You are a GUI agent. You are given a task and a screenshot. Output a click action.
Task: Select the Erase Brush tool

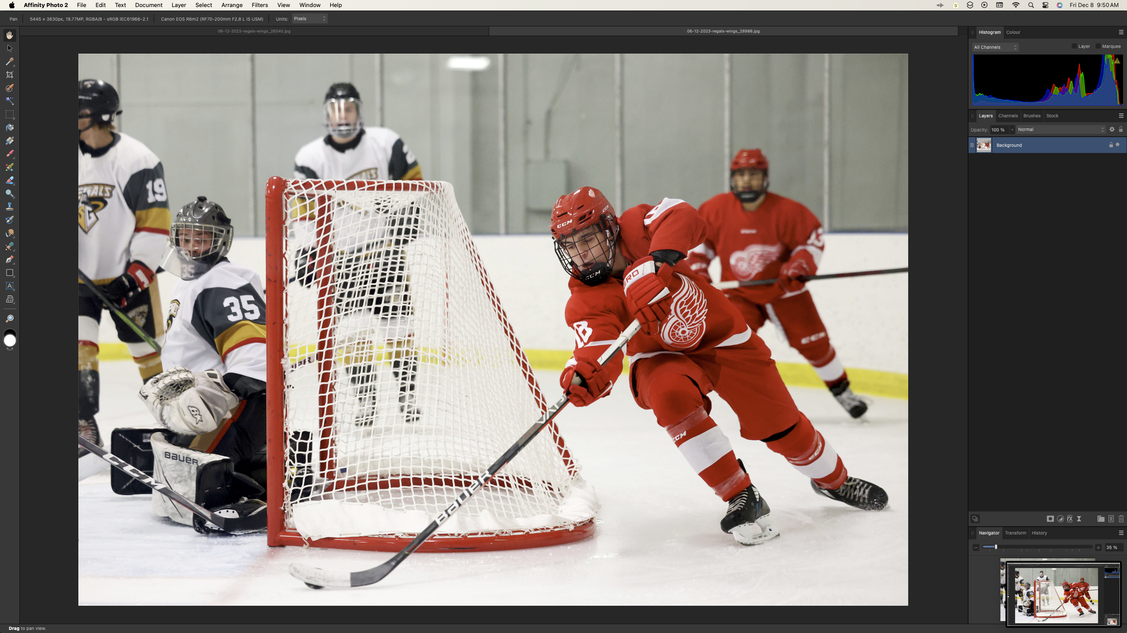pyautogui.click(x=10, y=181)
